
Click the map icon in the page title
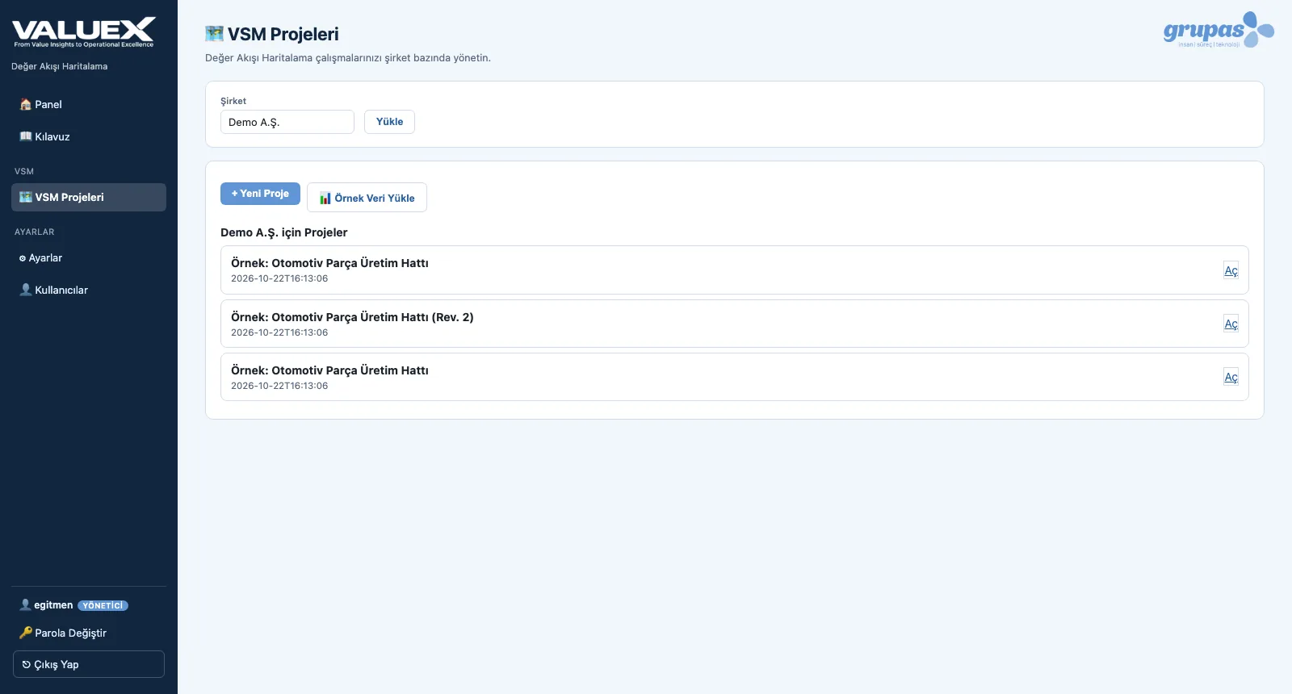(x=214, y=34)
